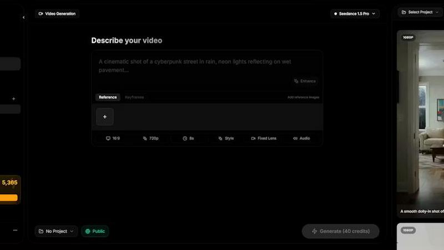Toggle the Public visibility setting
Image resolution: width=444 pixels, height=250 pixels.
pyautogui.click(x=95, y=231)
